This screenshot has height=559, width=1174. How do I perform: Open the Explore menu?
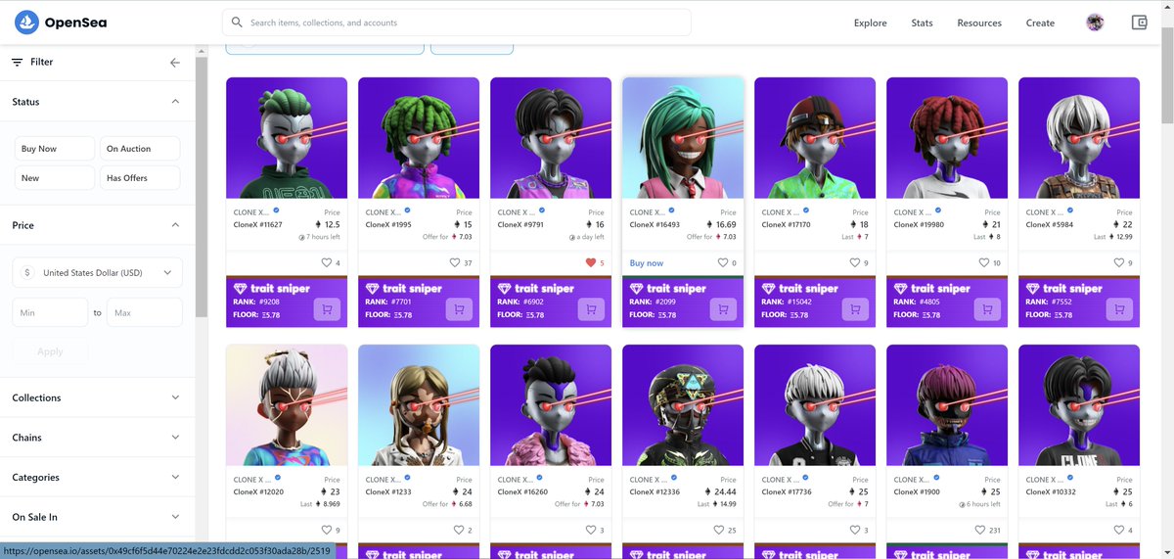[x=871, y=23]
